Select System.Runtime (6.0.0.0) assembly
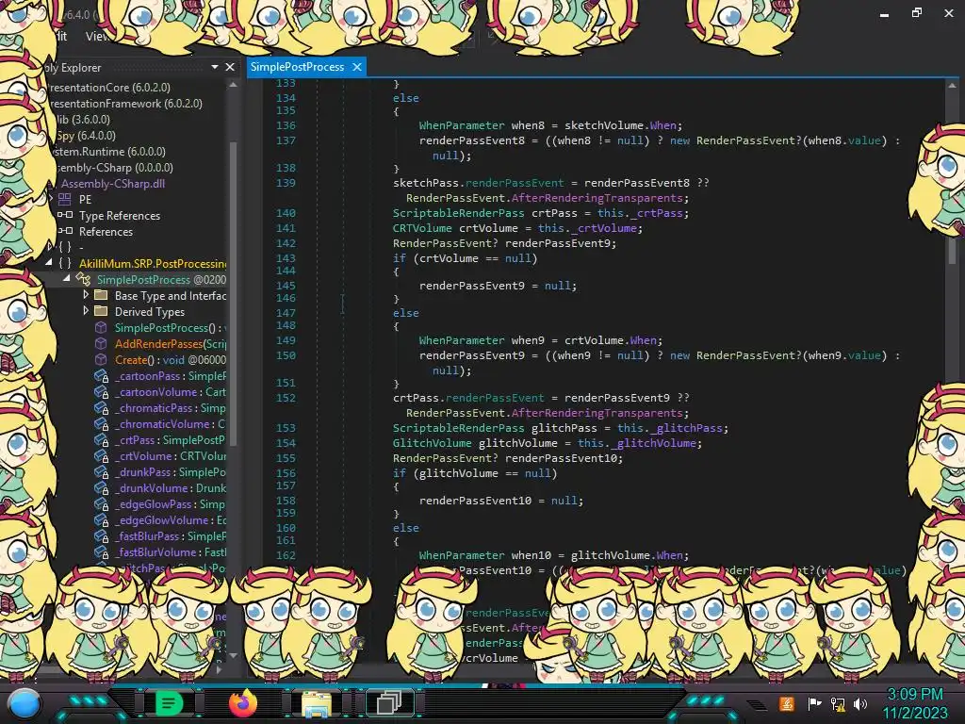Screen dimensions: 965x724 (109, 152)
